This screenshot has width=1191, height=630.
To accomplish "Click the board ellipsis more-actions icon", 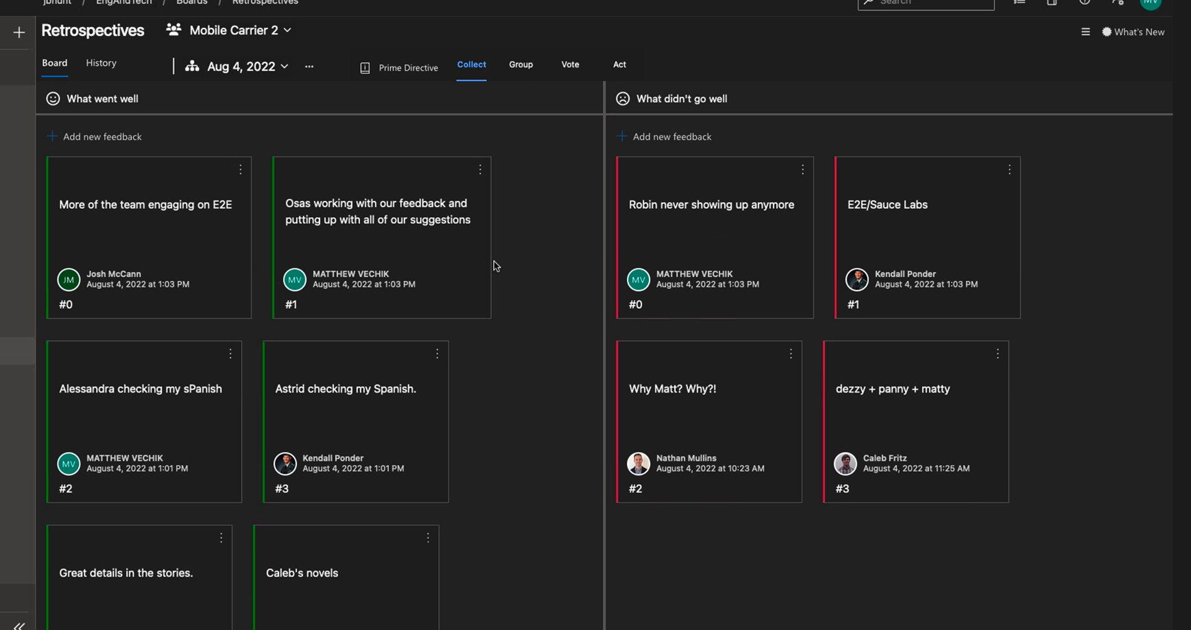I will click(309, 66).
